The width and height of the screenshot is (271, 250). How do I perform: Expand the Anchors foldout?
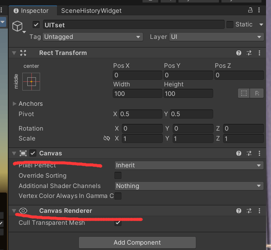(x=15, y=104)
